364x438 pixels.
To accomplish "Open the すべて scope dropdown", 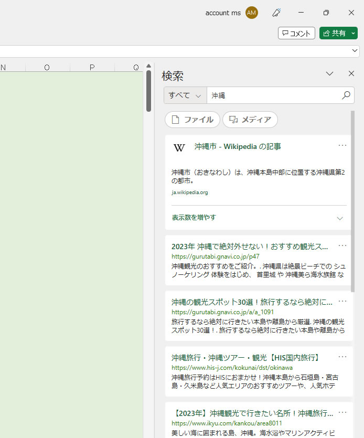I will pos(185,95).
